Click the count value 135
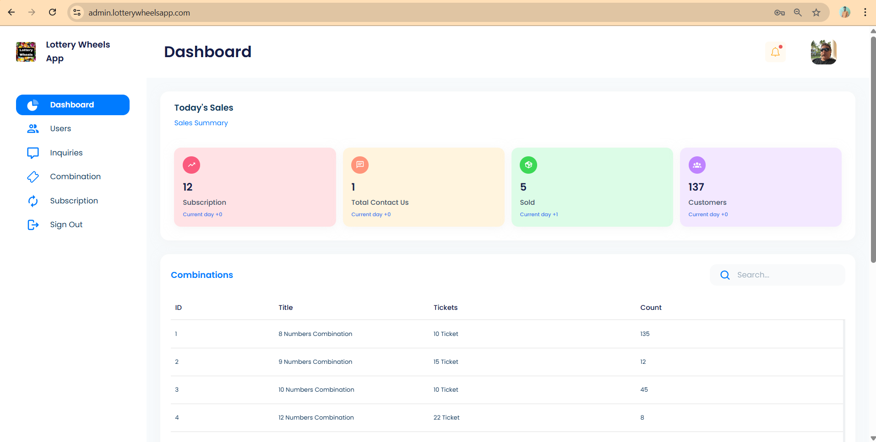Viewport: 876px width, 442px height. [645, 334]
